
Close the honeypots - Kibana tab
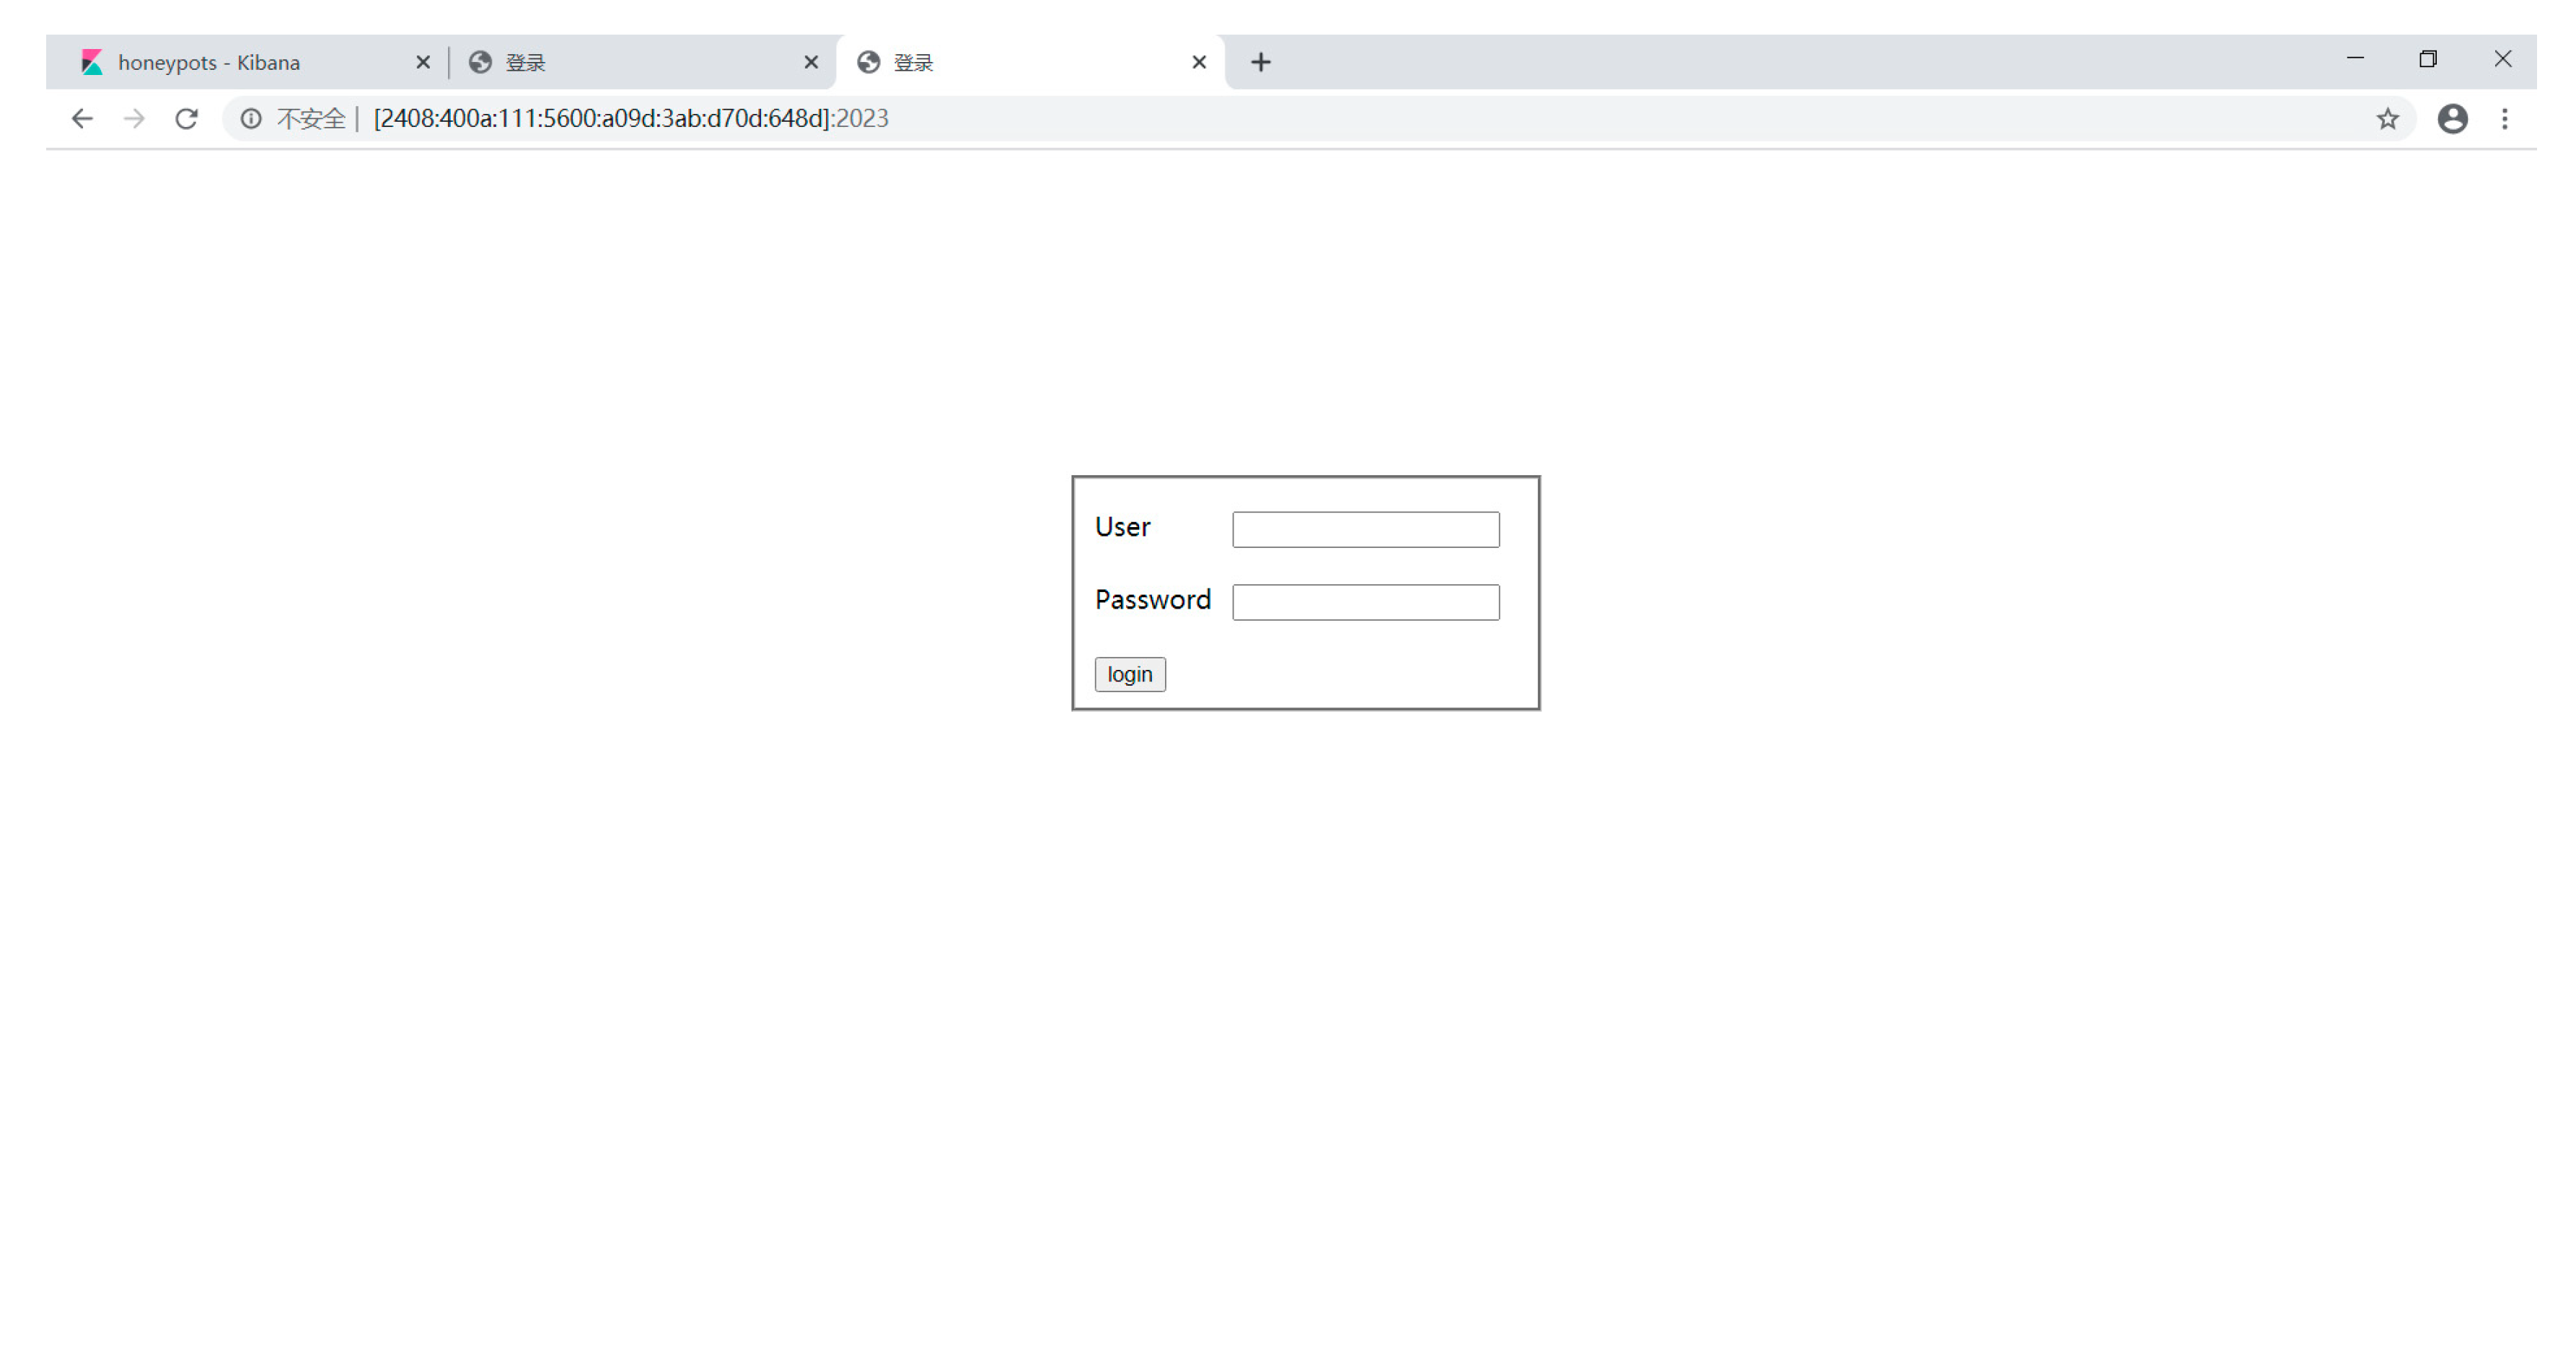(x=423, y=62)
